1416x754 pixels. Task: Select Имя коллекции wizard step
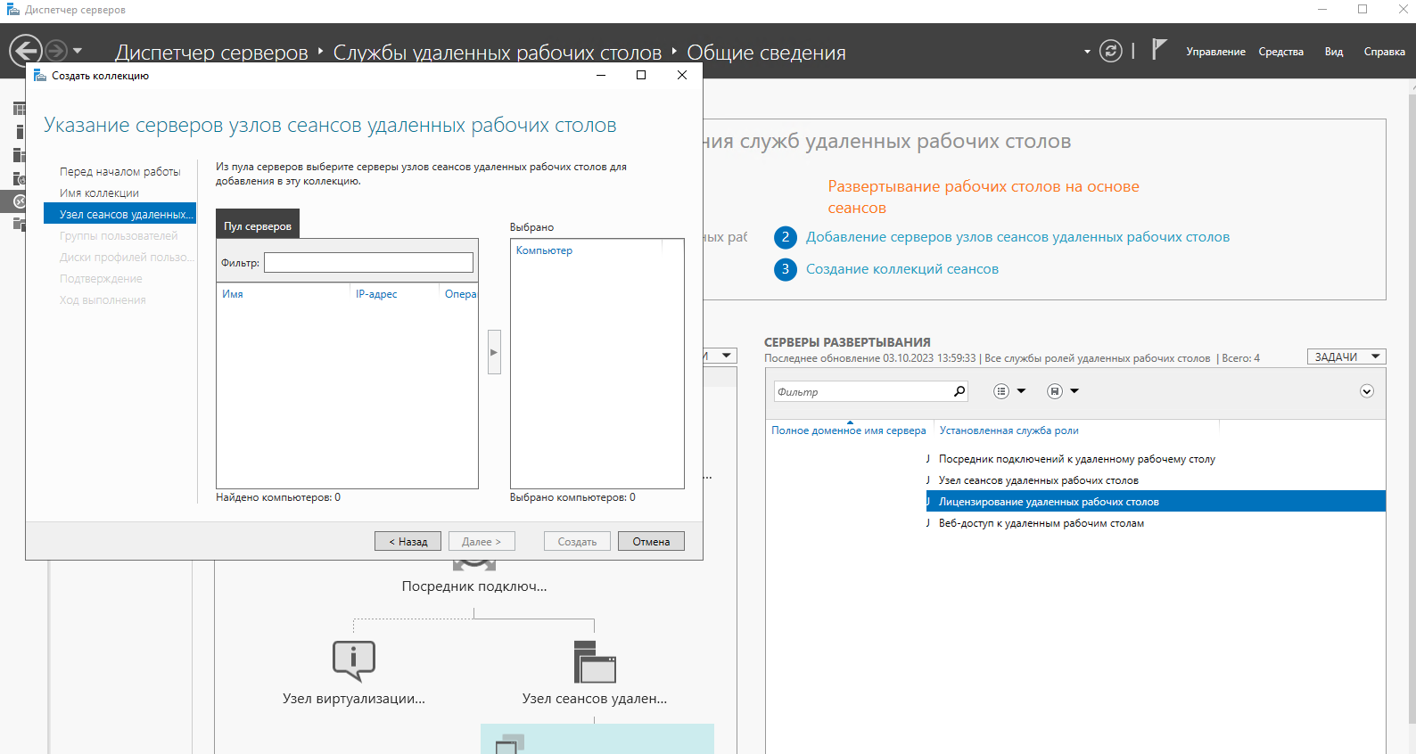[99, 193]
